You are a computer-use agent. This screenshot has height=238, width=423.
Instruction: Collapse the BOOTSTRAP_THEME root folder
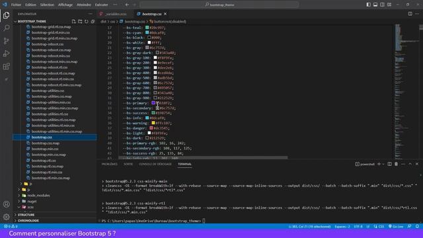click(x=15, y=21)
